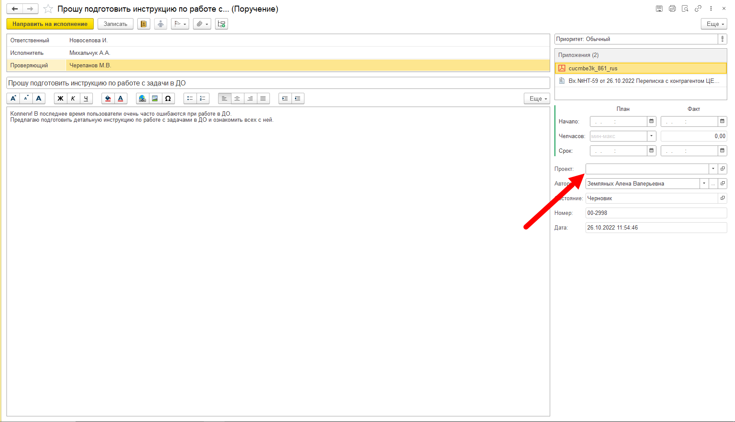Toggle bold (Ж) formatting
735x422 pixels.
60,98
